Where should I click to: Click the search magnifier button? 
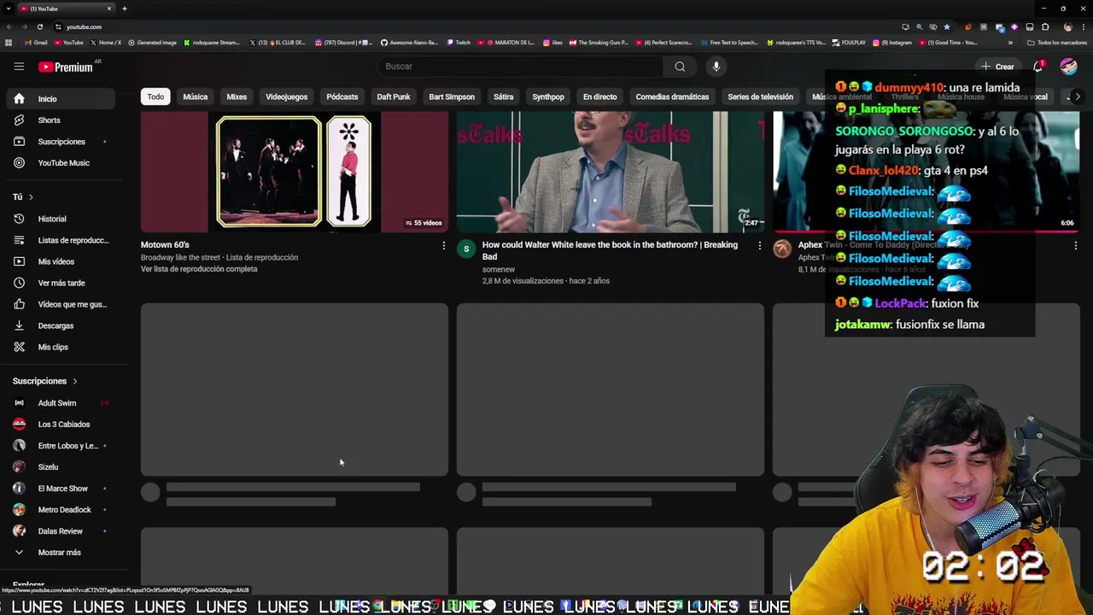[x=680, y=67]
